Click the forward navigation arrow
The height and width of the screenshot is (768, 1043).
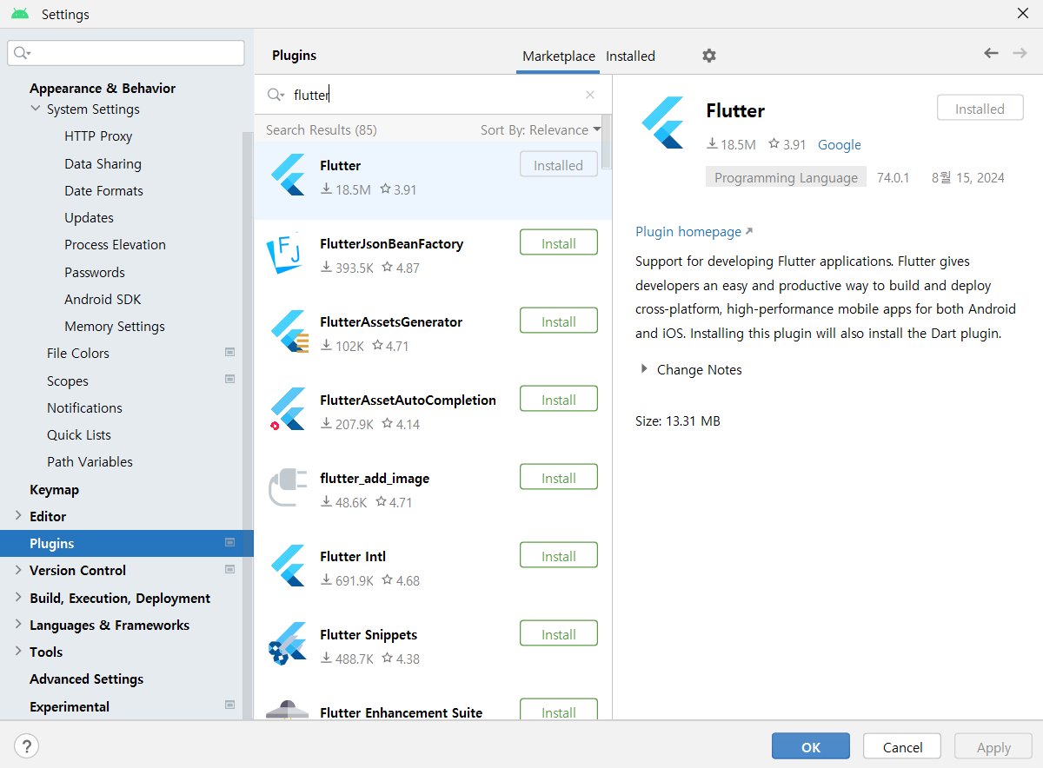pyautogui.click(x=1020, y=53)
